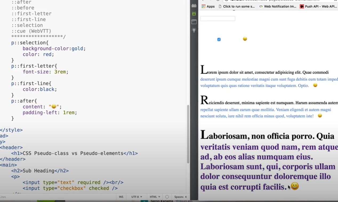Click the 'font-size: 3rem;' declaration
This screenshot has width=338, height=202.
[x=46, y=72]
